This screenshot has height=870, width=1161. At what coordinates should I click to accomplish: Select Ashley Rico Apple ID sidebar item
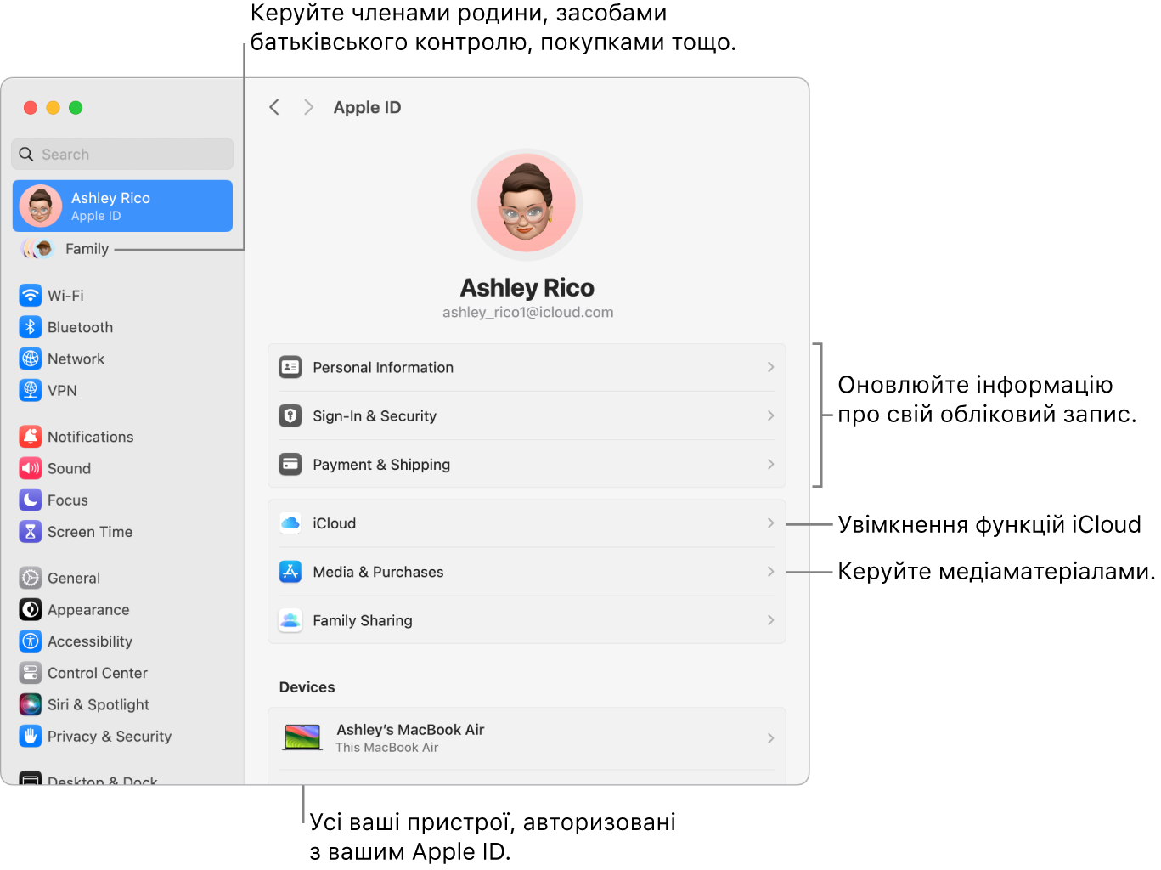(122, 206)
